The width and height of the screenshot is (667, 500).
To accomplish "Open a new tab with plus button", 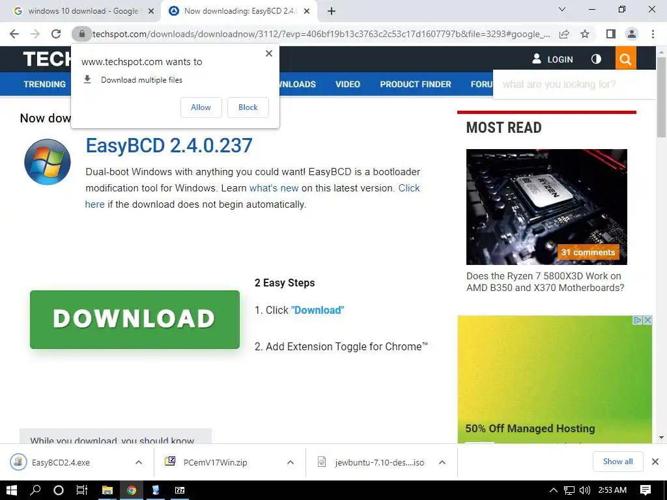I will [x=332, y=12].
